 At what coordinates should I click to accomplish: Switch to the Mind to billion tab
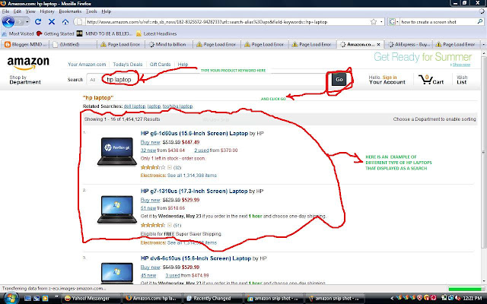click(169, 45)
